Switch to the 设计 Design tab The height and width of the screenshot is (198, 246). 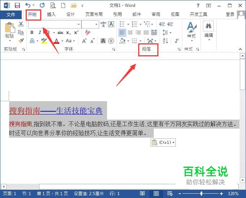(70, 14)
